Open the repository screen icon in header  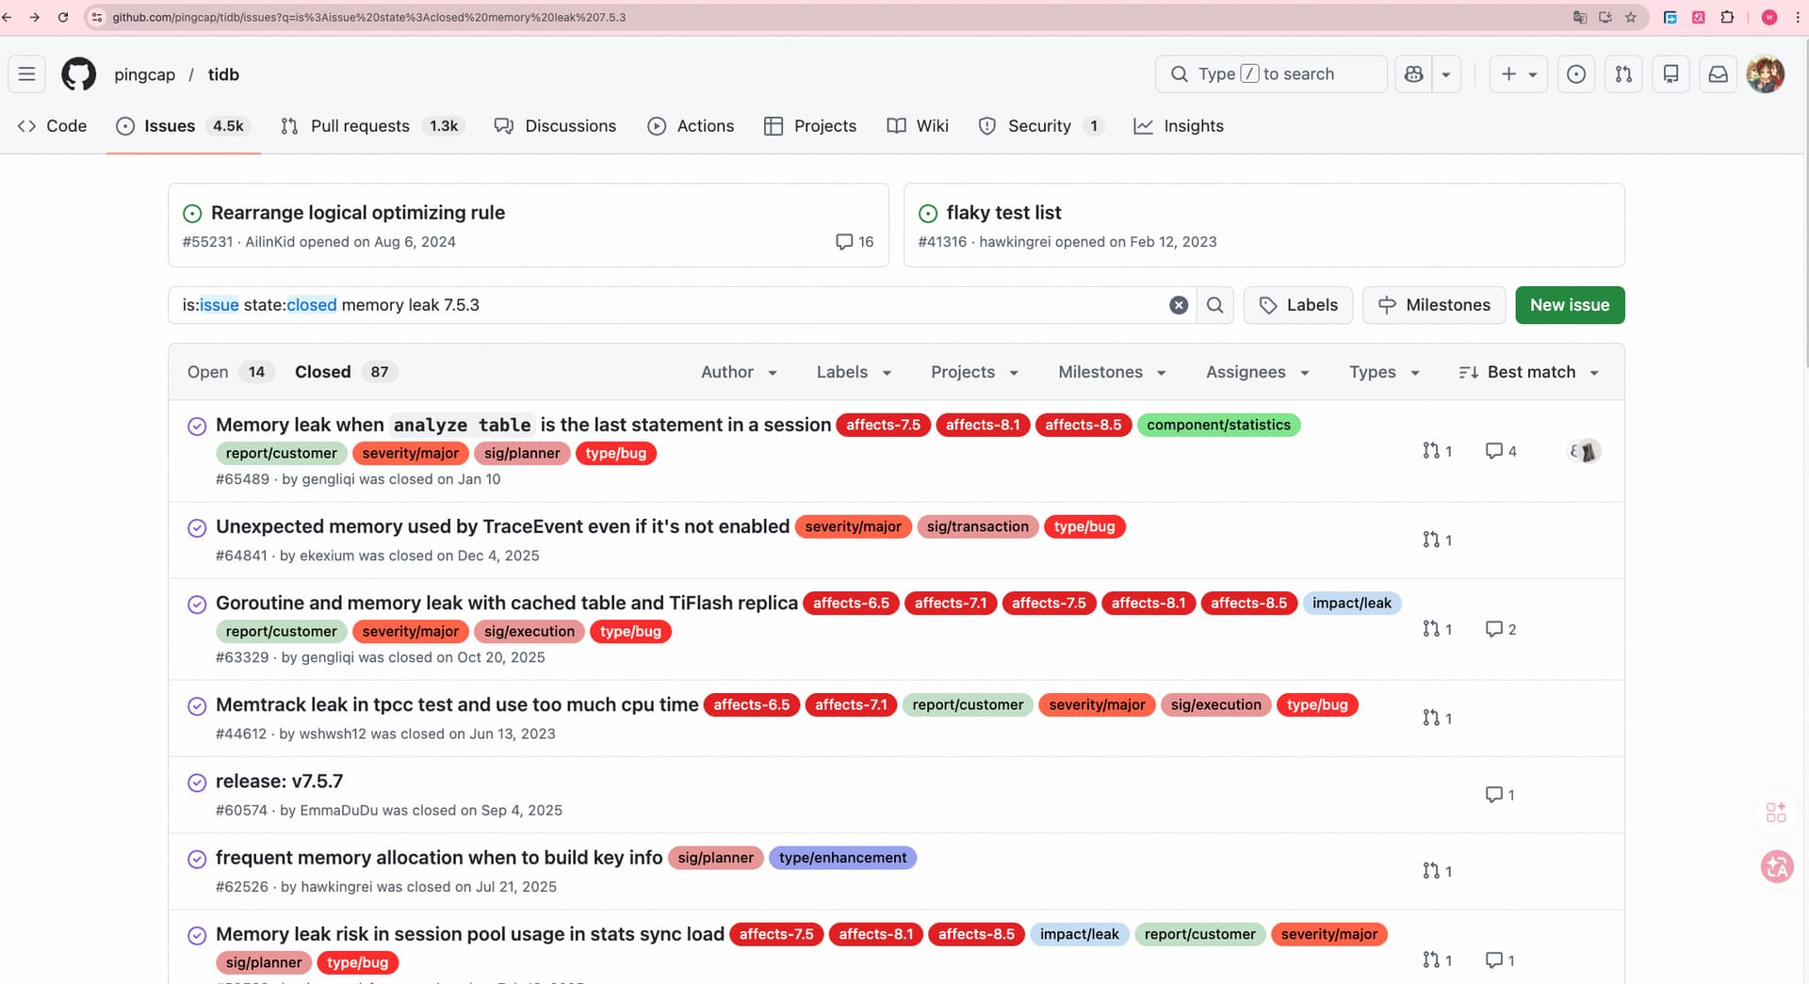(x=1670, y=74)
